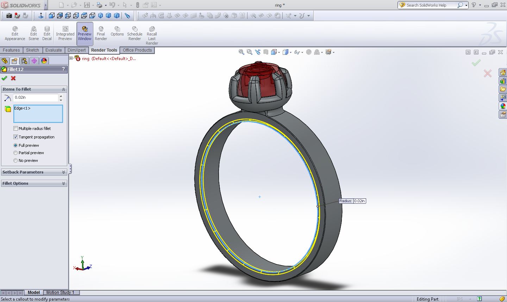Enable Multiple radius fillet checkbox
507x302 pixels.
click(x=15, y=129)
